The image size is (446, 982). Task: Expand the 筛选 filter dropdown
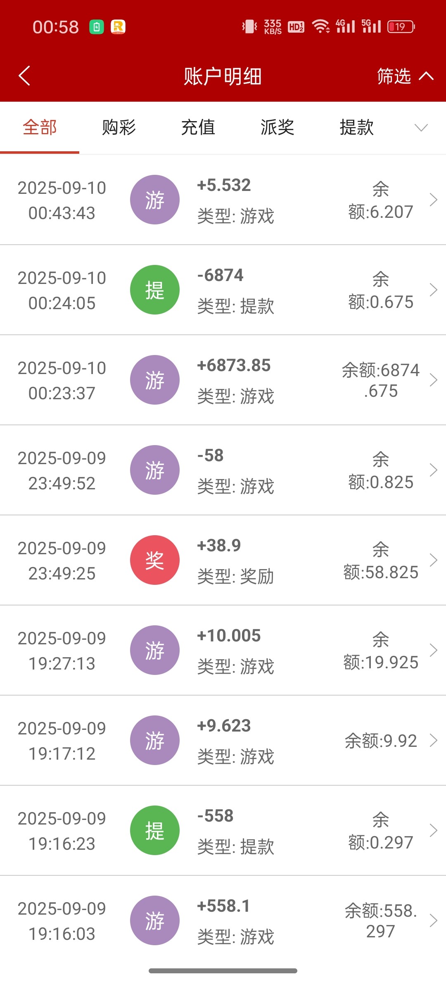(405, 76)
